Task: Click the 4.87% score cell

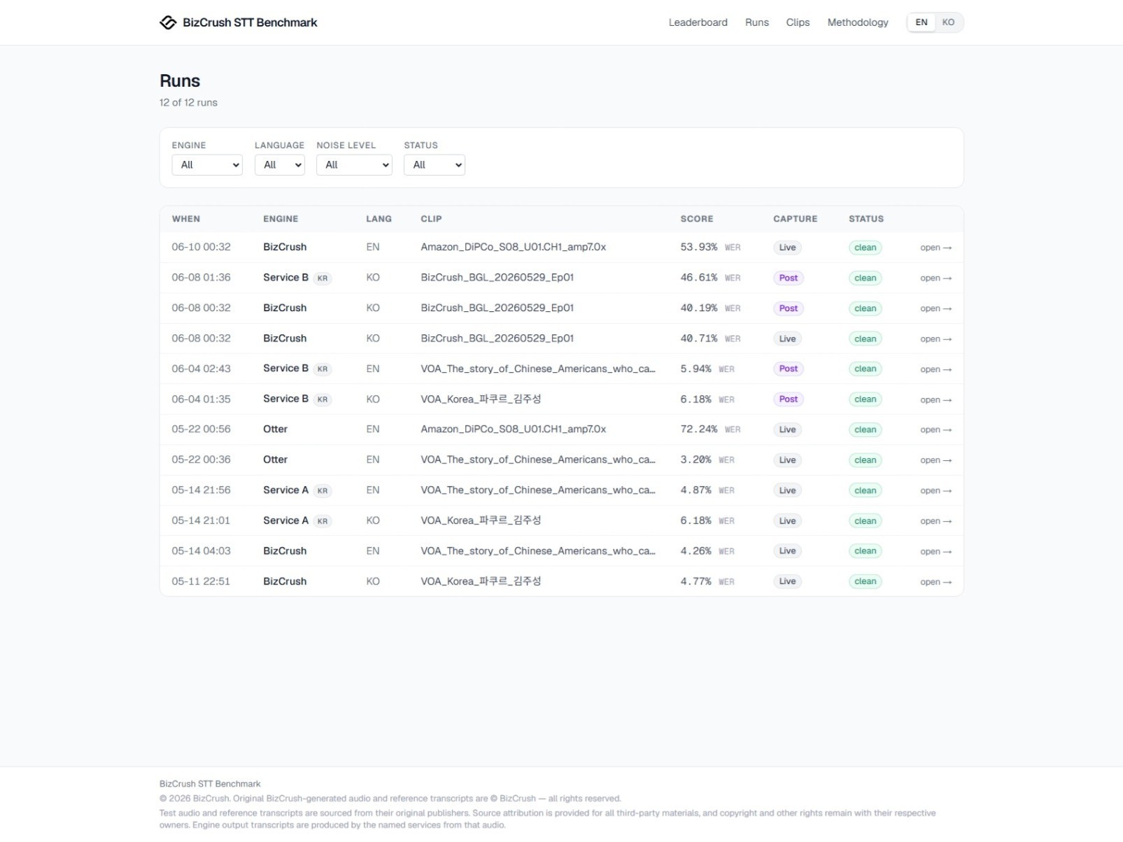Action: (707, 490)
